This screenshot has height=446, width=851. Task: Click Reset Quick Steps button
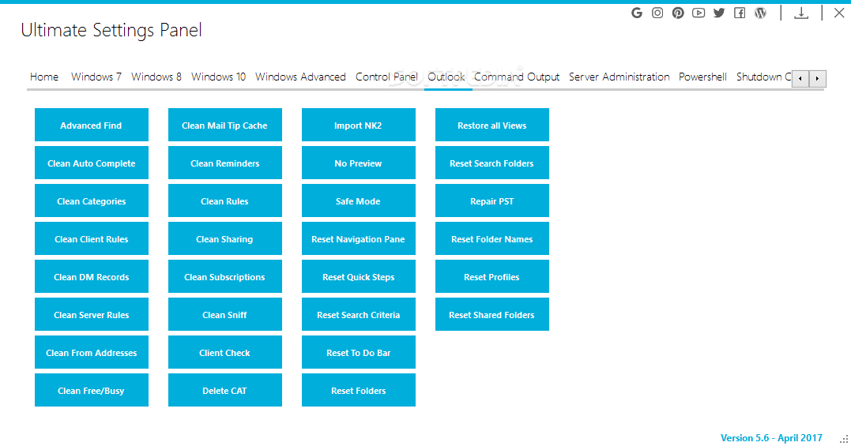[358, 276]
